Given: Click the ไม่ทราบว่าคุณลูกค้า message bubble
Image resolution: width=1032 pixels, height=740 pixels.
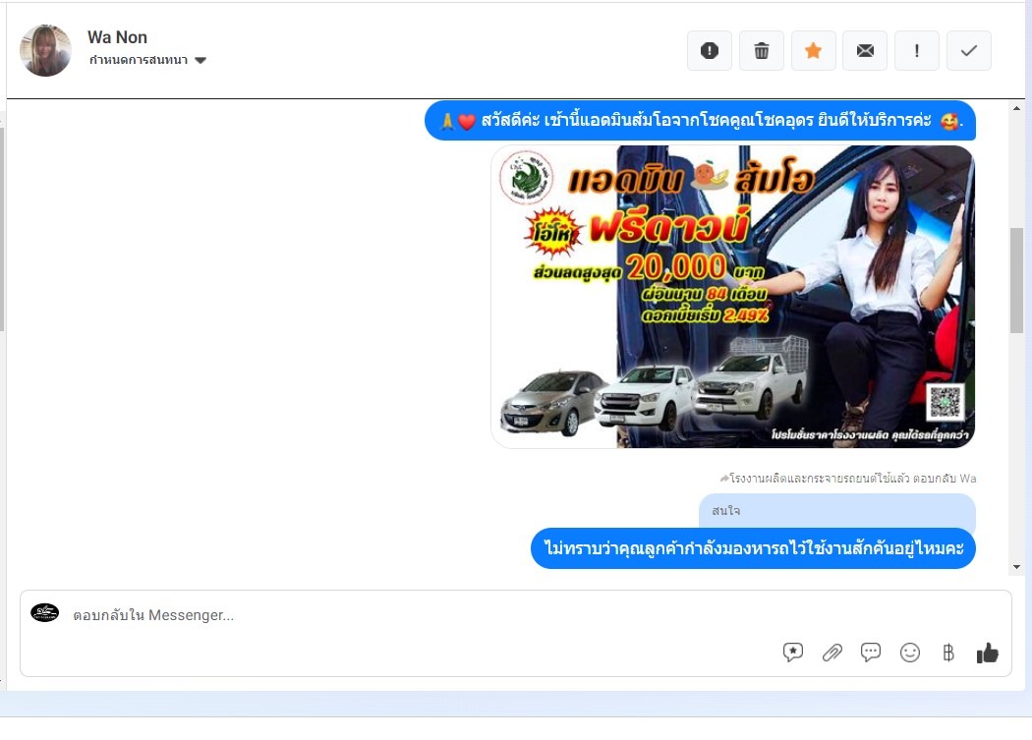Looking at the screenshot, I should point(753,548).
